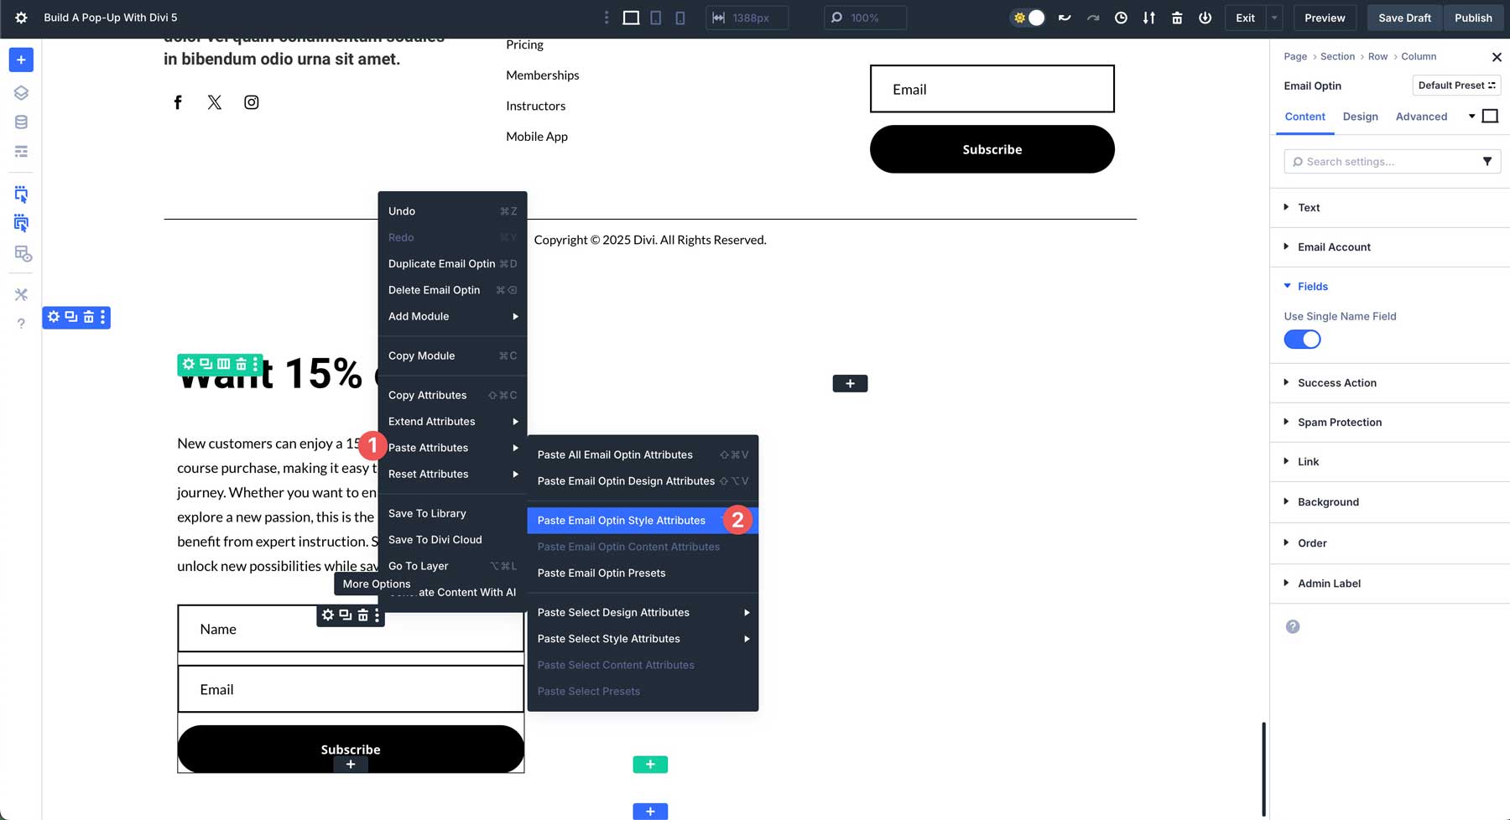The height and width of the screenshot is (820, 1510).
Task: Click the settings gear on the Email Optin module
Action: point(328,615)
